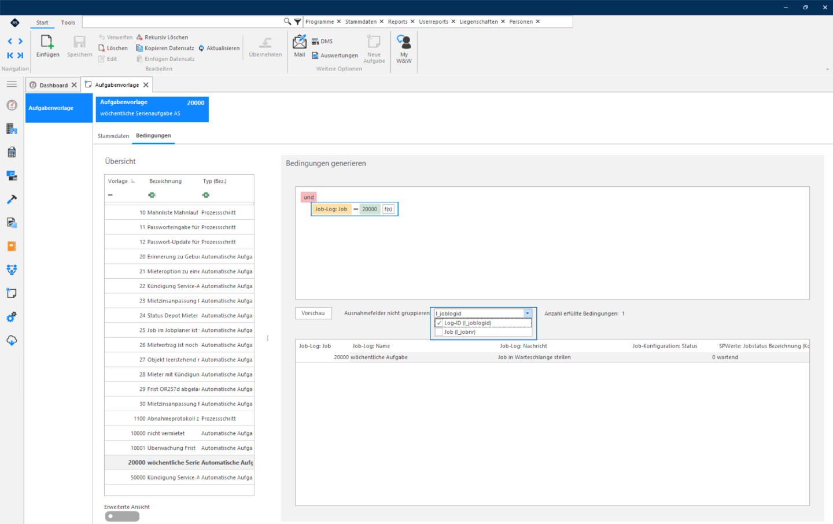Toggle the Erweiterte Ansicht switch
Viewport: 833px width, 524px height.
(x=122, y=516)
